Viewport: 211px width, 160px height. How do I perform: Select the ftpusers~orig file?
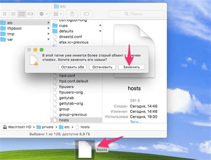pos(77,92)
